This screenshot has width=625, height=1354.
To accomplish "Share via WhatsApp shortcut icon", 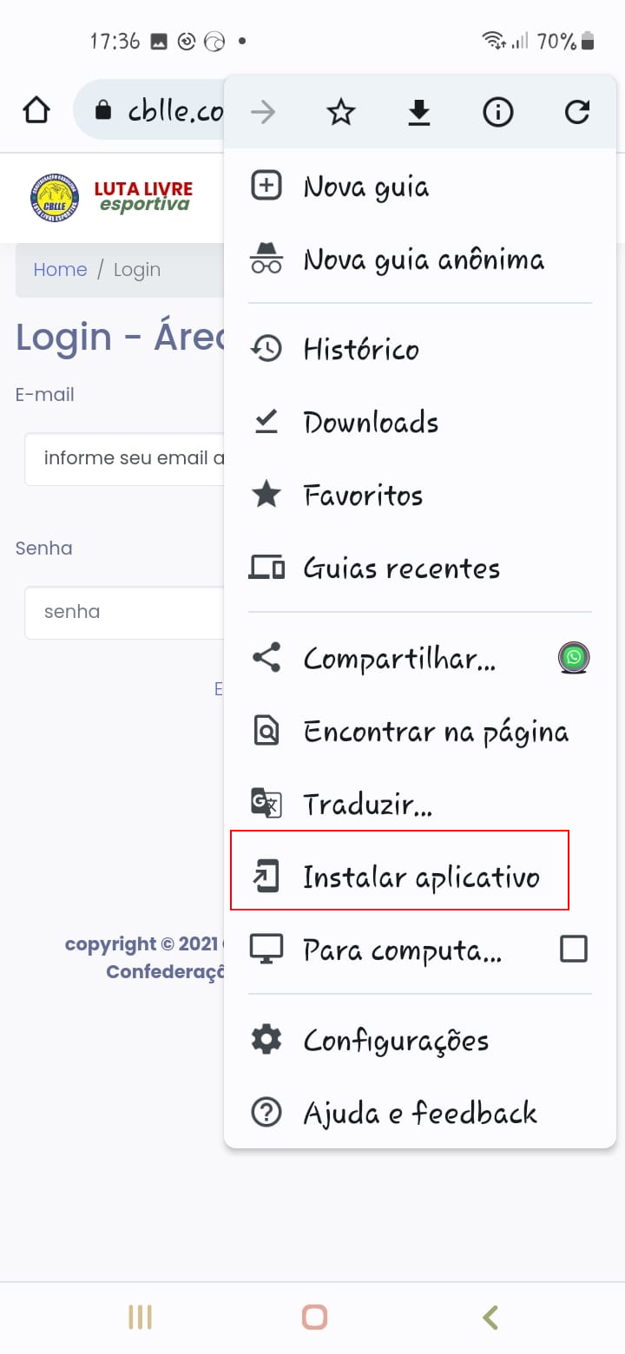I will tap(574, 659).
